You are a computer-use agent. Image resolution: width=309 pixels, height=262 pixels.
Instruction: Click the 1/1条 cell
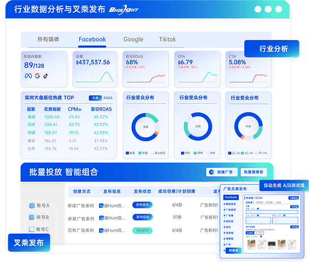click(x=177, y=217)
